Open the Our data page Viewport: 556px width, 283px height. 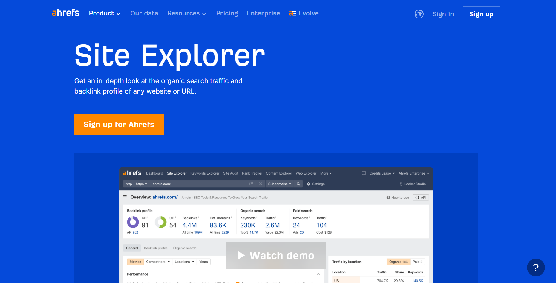point(144,13)
